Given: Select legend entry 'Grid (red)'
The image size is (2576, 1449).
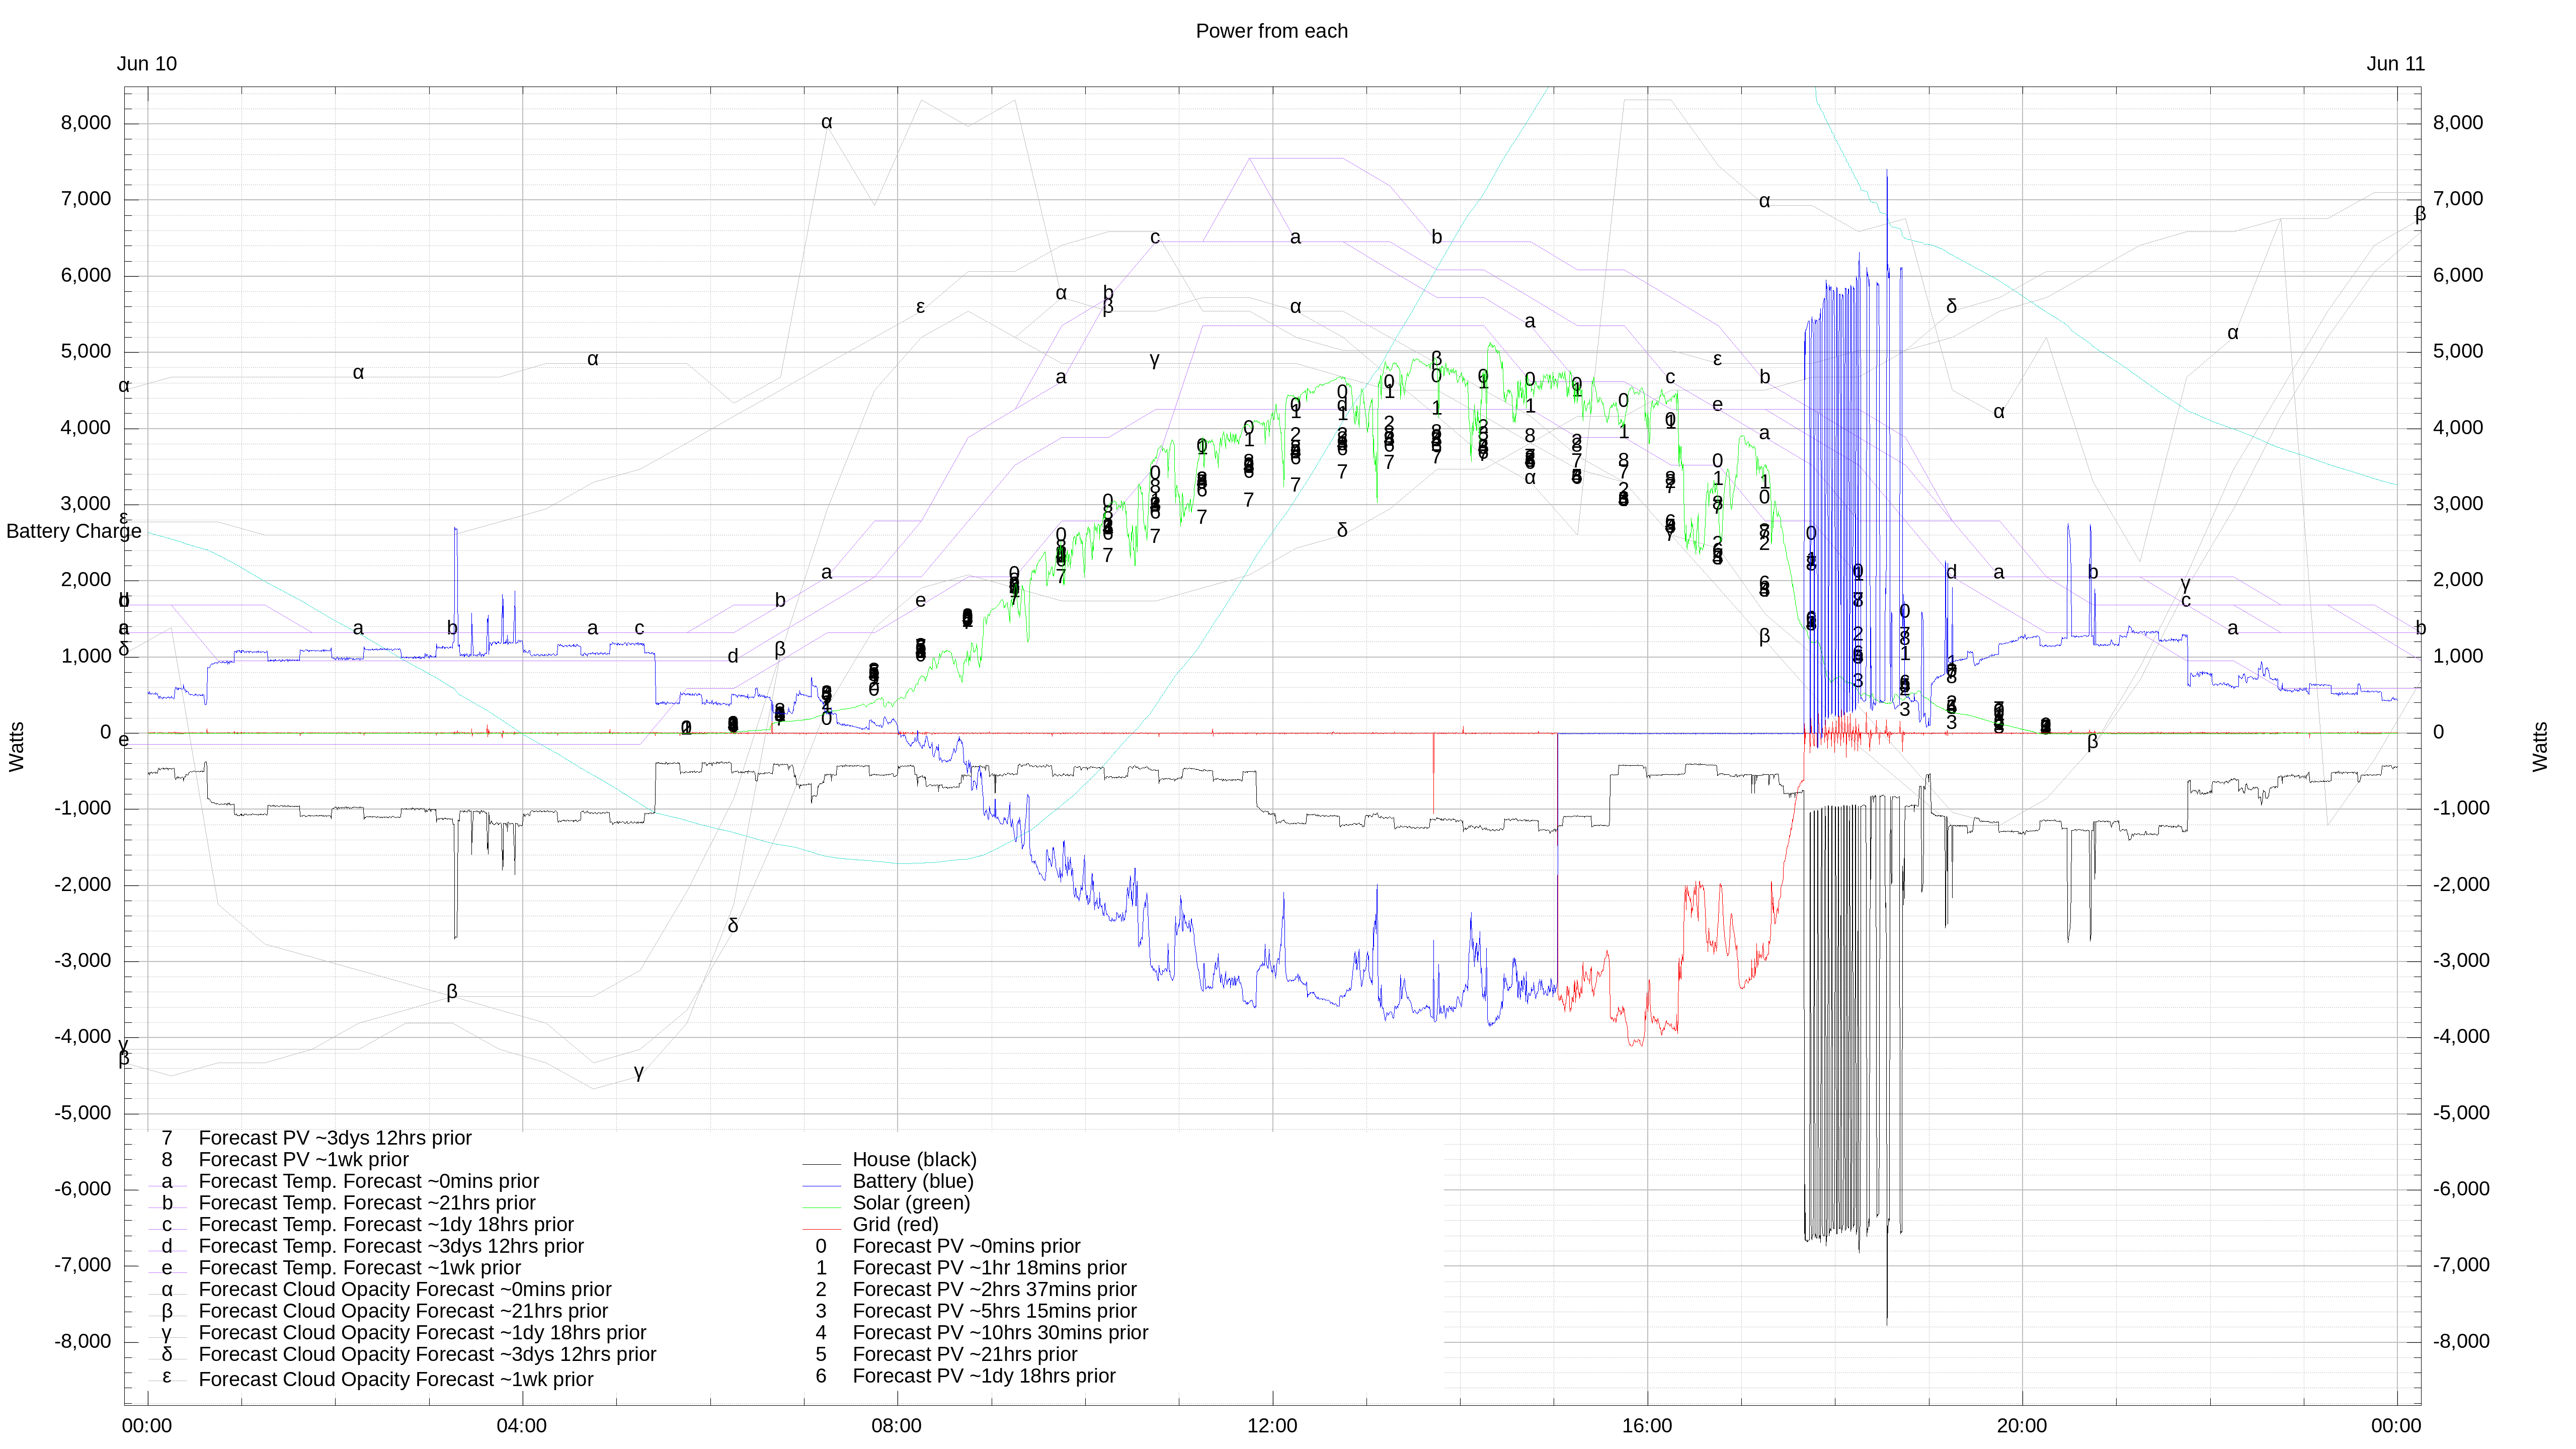Looking at the screenshot, I should [x=895, y=1224].
